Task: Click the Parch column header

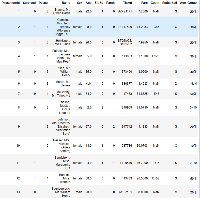Action: 111,3
